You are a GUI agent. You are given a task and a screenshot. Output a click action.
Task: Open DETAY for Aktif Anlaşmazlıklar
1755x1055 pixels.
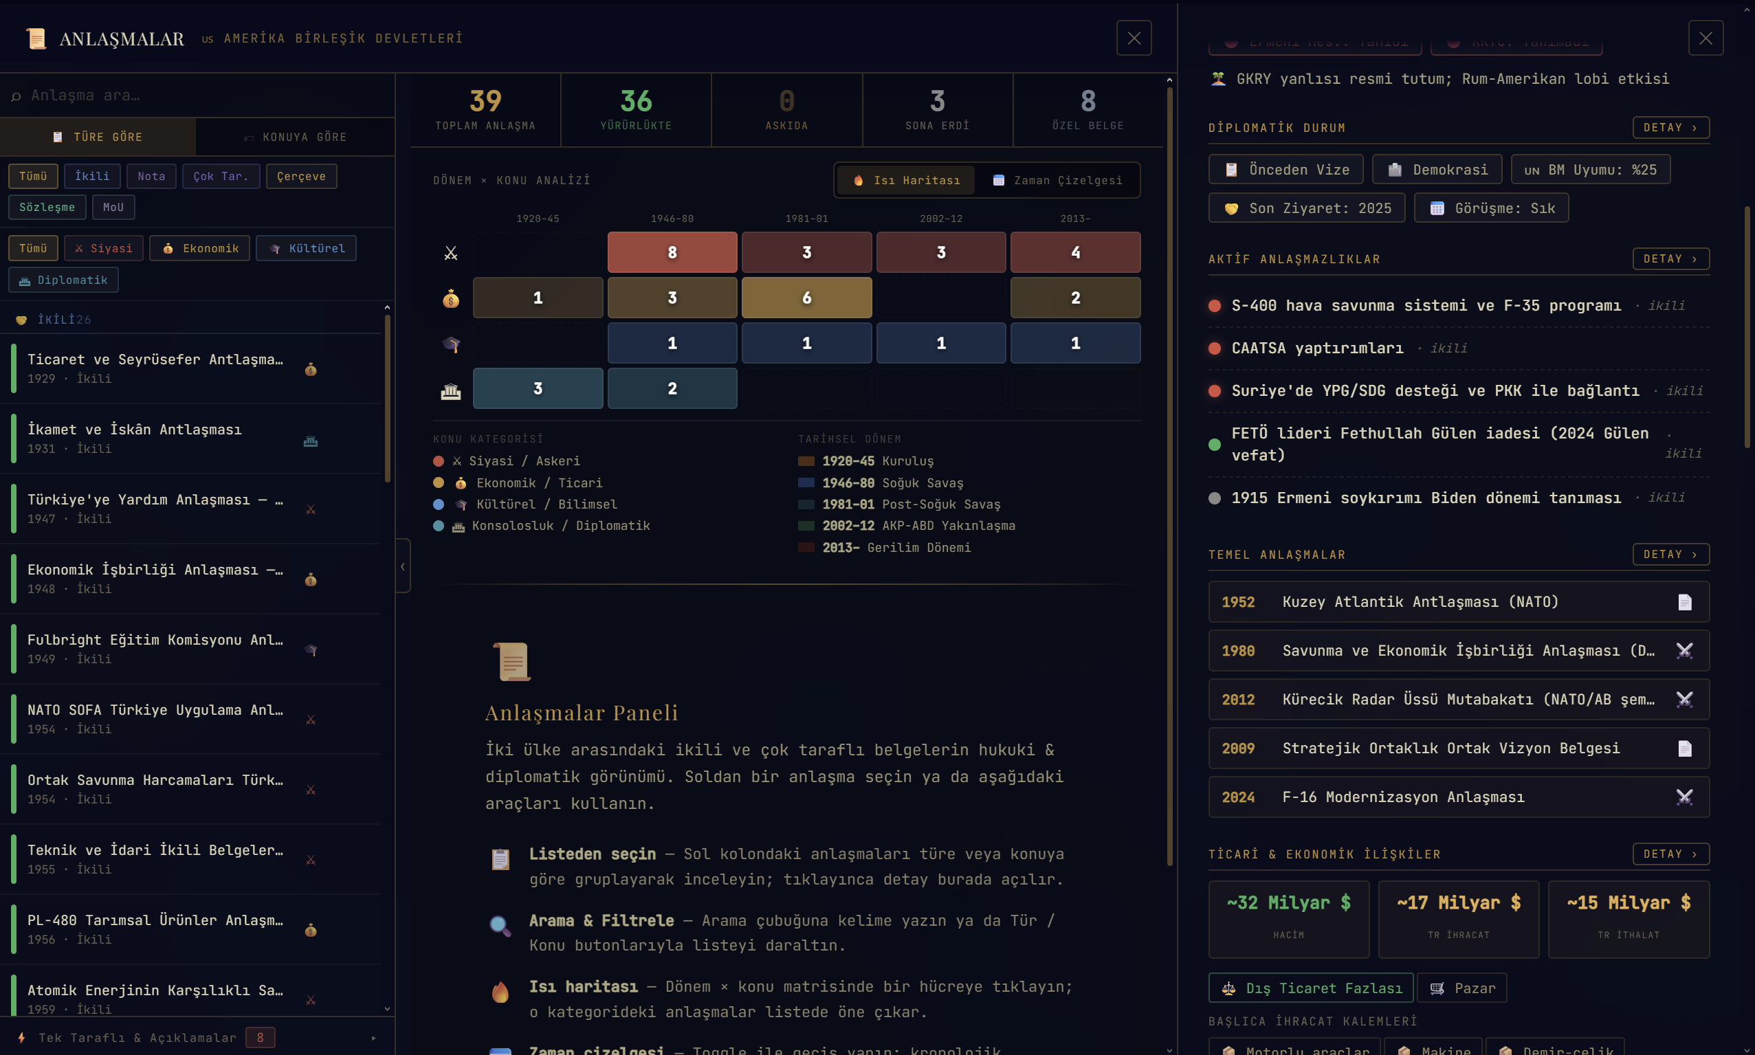coord(1670,259)
